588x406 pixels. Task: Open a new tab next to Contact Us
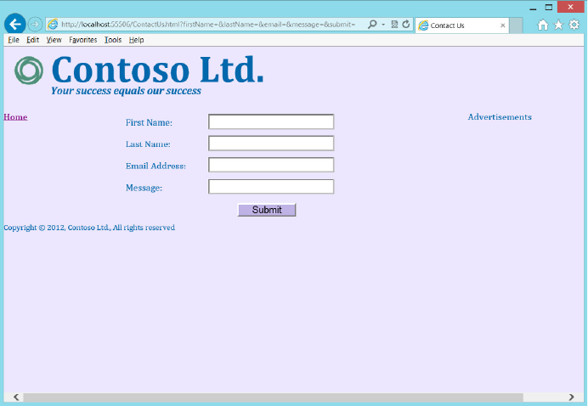coord(516,25)
